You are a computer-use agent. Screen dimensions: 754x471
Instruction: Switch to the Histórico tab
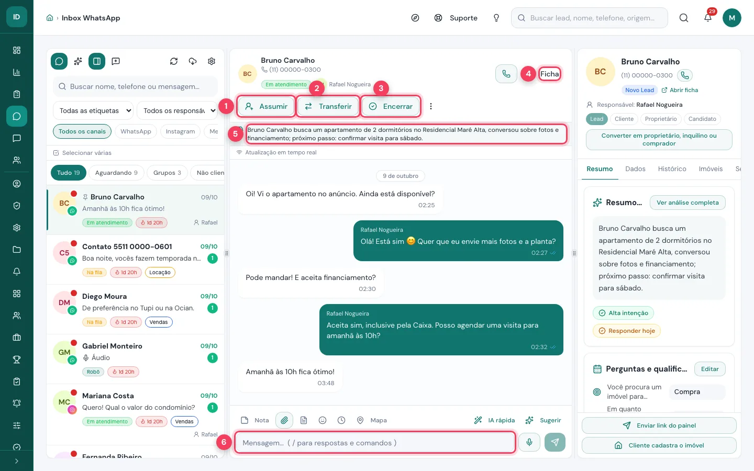(x=672, y=169)
